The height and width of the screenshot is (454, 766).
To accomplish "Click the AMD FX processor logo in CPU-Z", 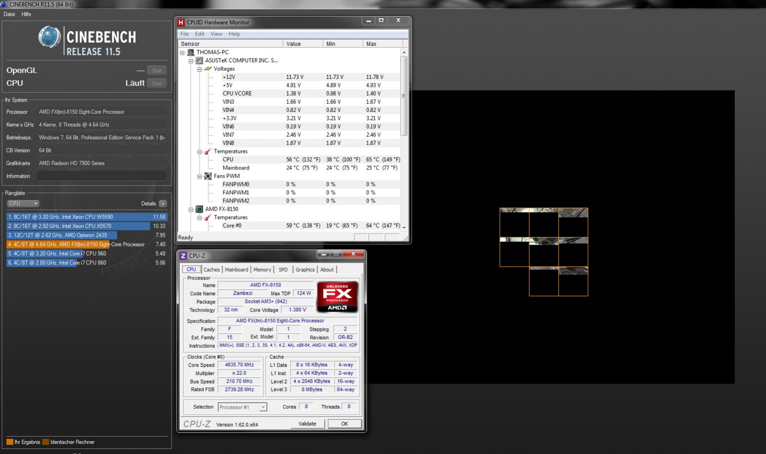I will (337, 297).
